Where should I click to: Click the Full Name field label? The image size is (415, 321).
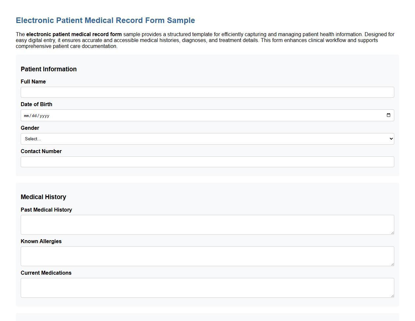[x=33, y=81]
